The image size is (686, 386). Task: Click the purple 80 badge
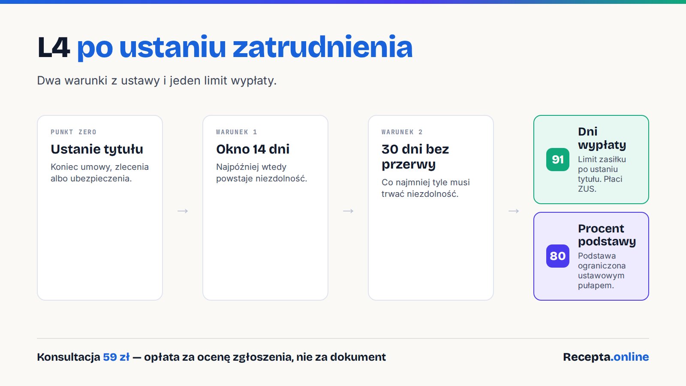[557, 256]
